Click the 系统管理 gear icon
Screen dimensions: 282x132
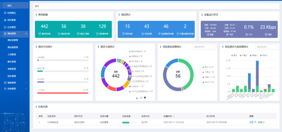click(x=5, y=88)
